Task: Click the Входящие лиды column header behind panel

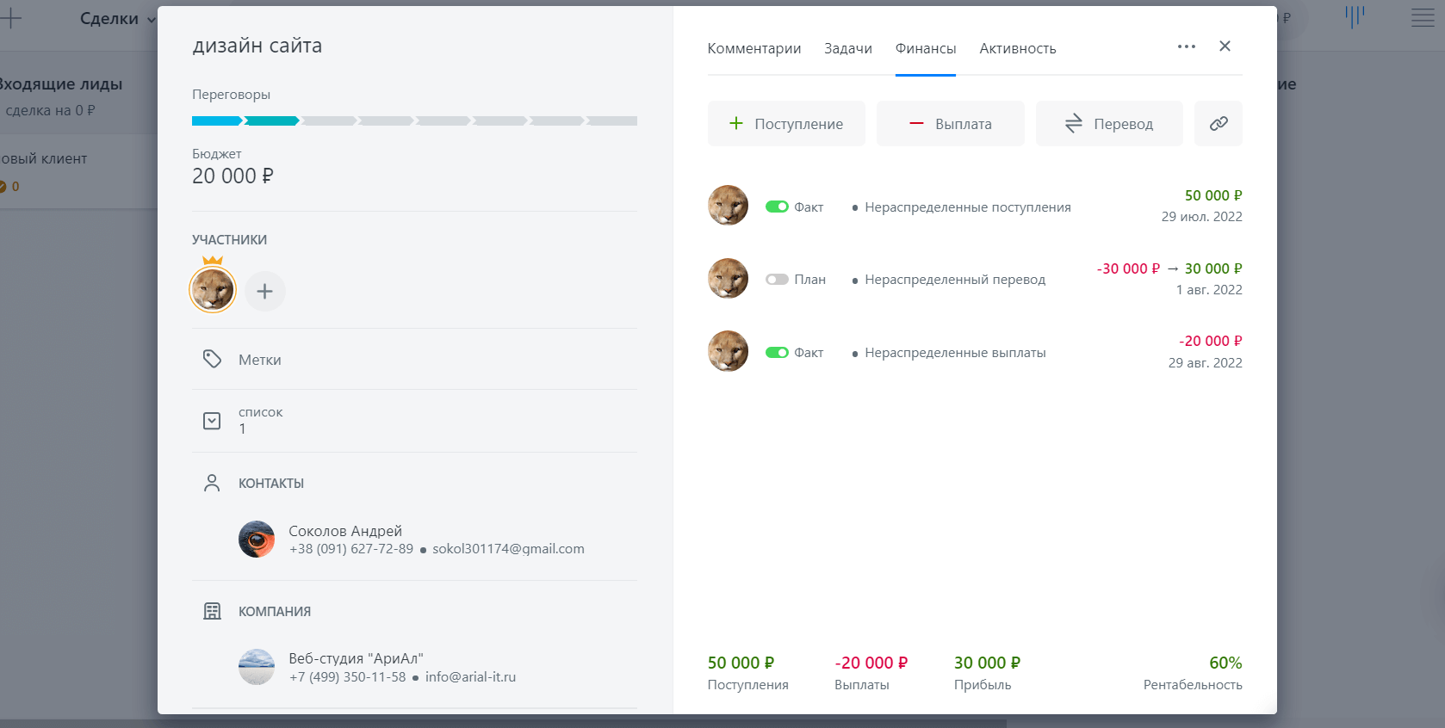Action: 61,84
